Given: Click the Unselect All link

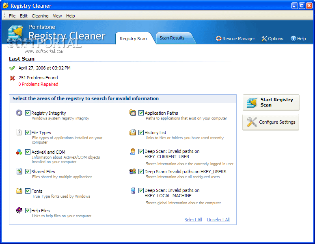Looking at the screenshot, I should 218,220.
